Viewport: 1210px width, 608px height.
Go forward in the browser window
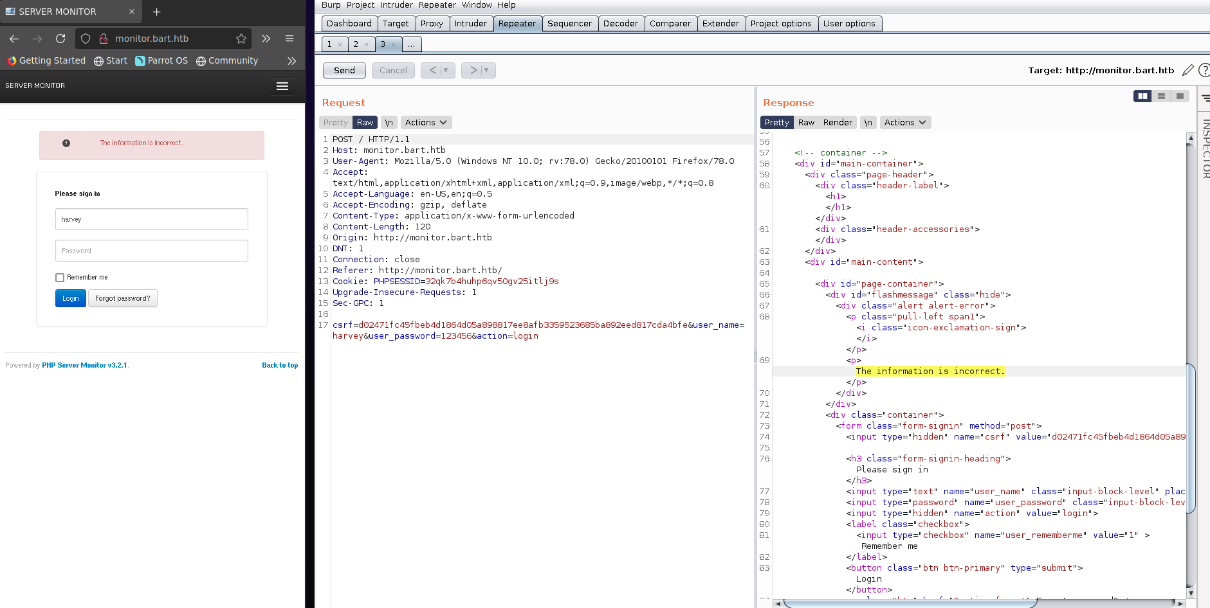pos(37,39)
